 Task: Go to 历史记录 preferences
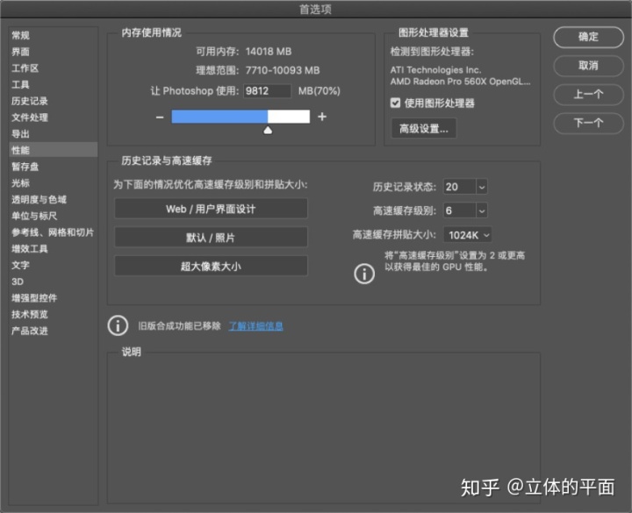(x=53, y=101)
